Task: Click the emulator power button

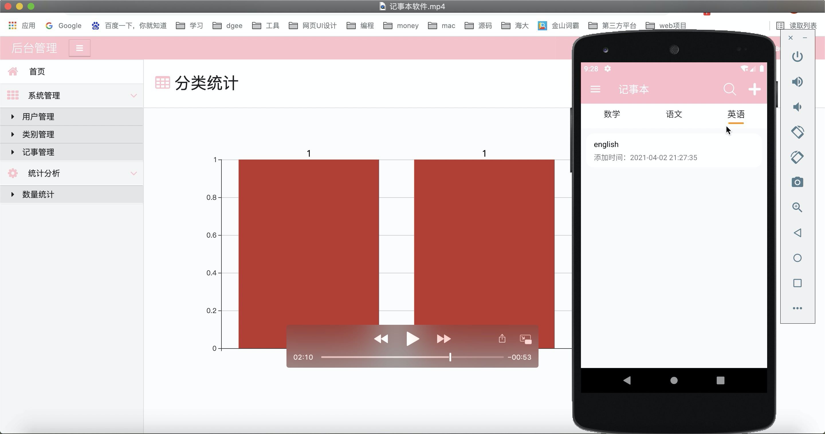Action: [797, 57]
